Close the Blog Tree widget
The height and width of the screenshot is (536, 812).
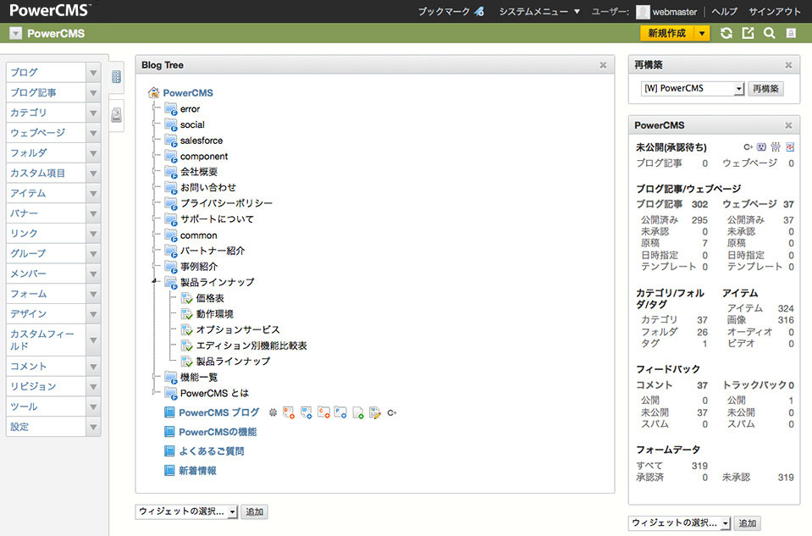[603, 65]
